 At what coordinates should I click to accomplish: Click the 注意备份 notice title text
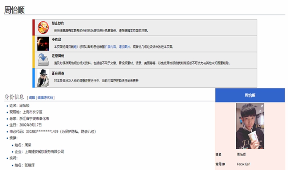click(x=58, y=56)
